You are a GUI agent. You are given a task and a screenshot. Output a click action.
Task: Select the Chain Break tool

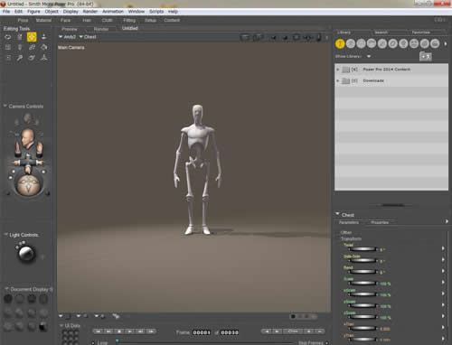pyautogui.click(x=32, y=47)
